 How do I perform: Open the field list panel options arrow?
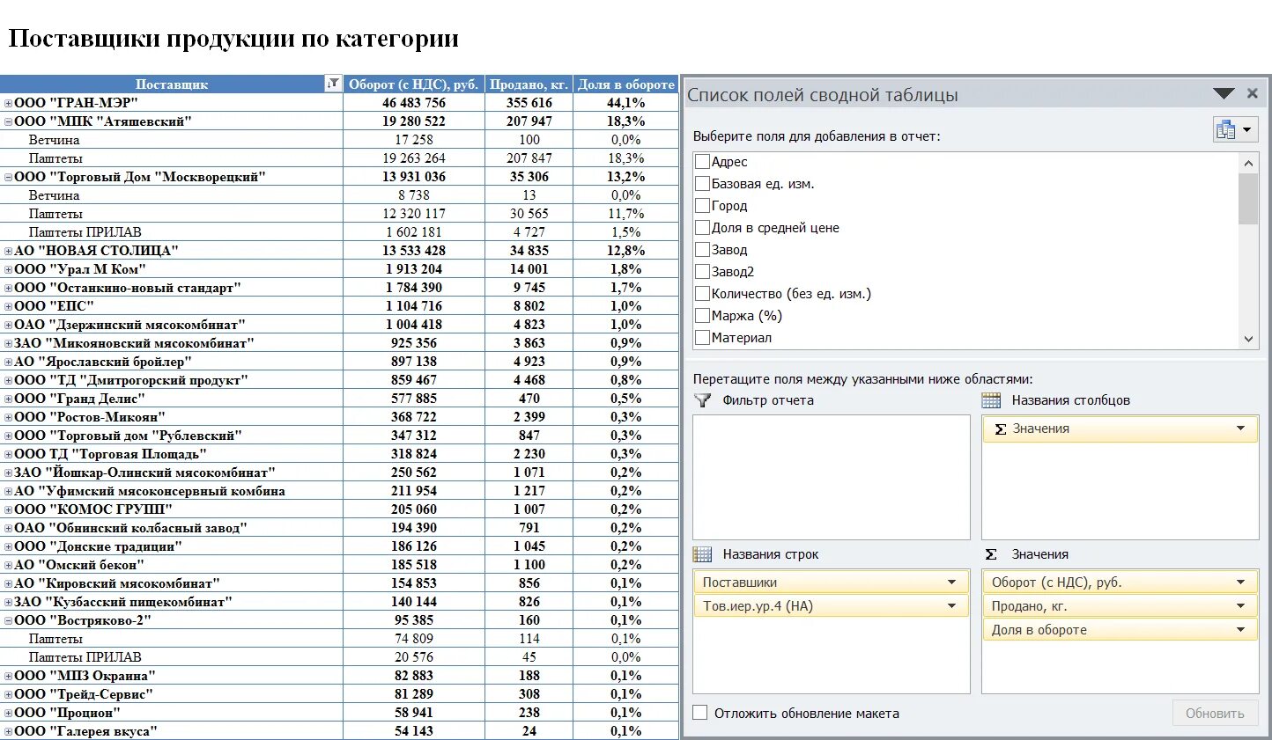pyautogui.click(x=1224, y=93)
